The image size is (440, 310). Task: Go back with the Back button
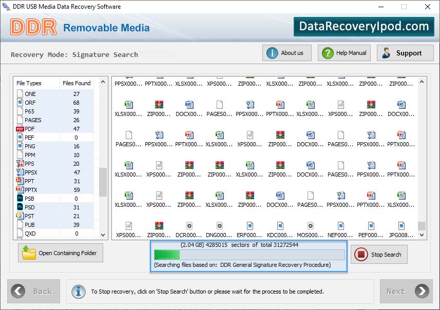34,291
